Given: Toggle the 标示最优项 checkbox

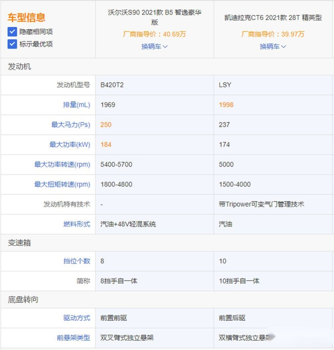Looking at the screenshot, I should [12, 44].
